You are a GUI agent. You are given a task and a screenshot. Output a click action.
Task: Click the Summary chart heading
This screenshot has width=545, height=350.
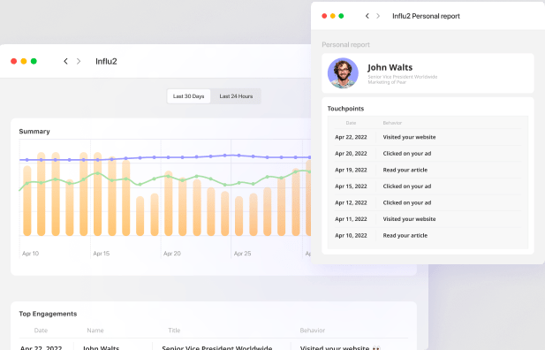tap(34, 131)
